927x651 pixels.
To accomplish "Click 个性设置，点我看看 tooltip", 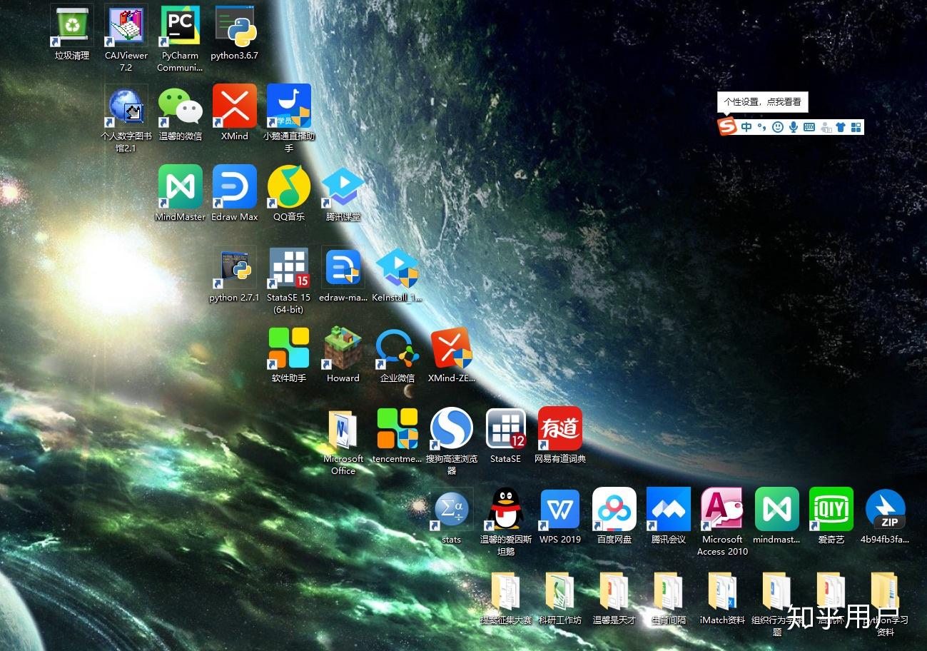I will pyautogui.click(x=763, y=102).
